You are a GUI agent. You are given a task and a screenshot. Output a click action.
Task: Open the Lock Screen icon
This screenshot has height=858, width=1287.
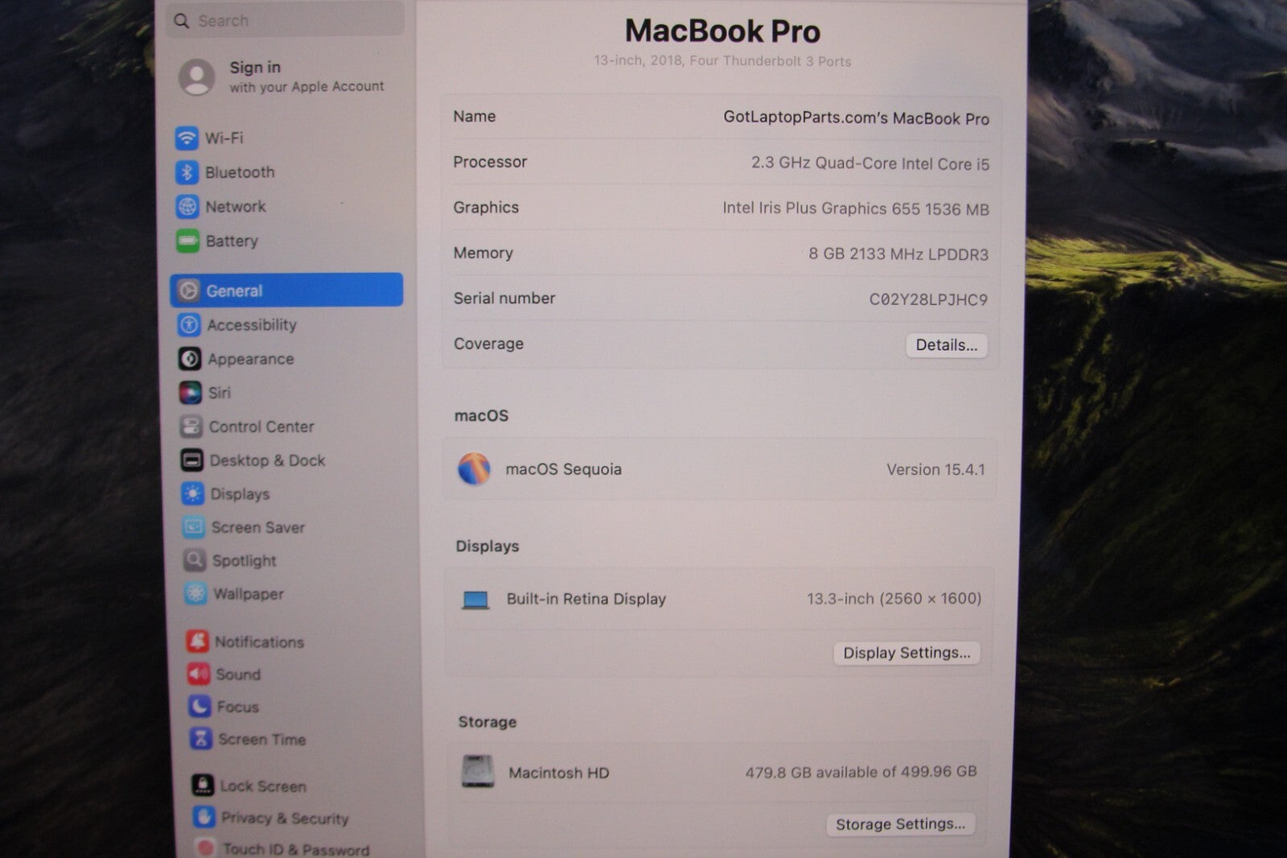coord(203,786)
